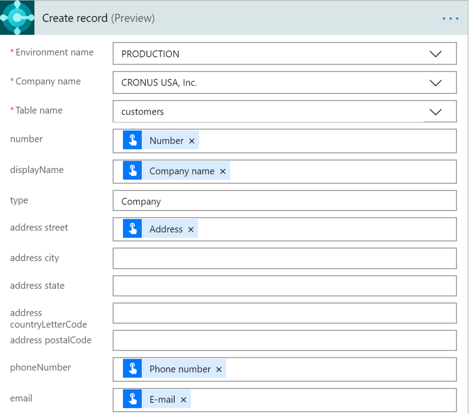469x414 pixels.
Task: Click the Address token icon
Action: pos(132,229)
